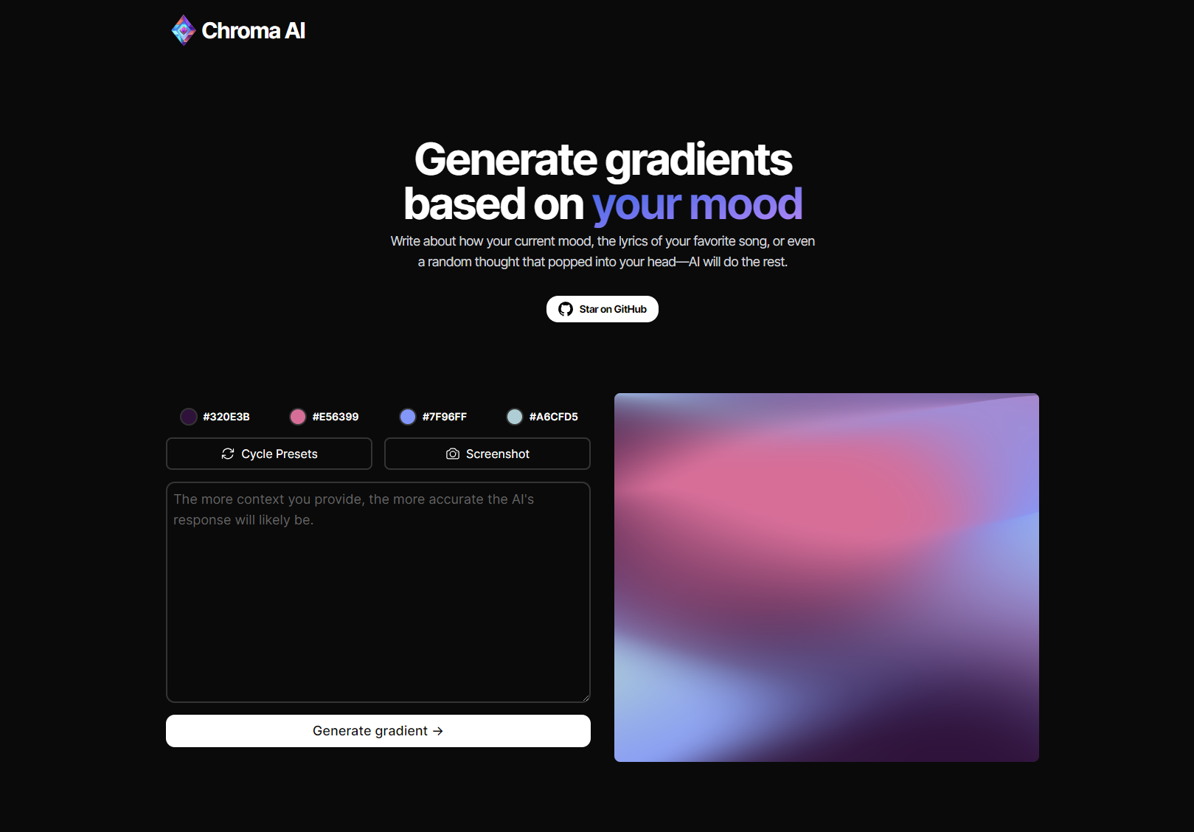The width and height of the screenshot is (1194, 832).
Task: Click the GitHub octocat icon
Action: click(566, 309)
